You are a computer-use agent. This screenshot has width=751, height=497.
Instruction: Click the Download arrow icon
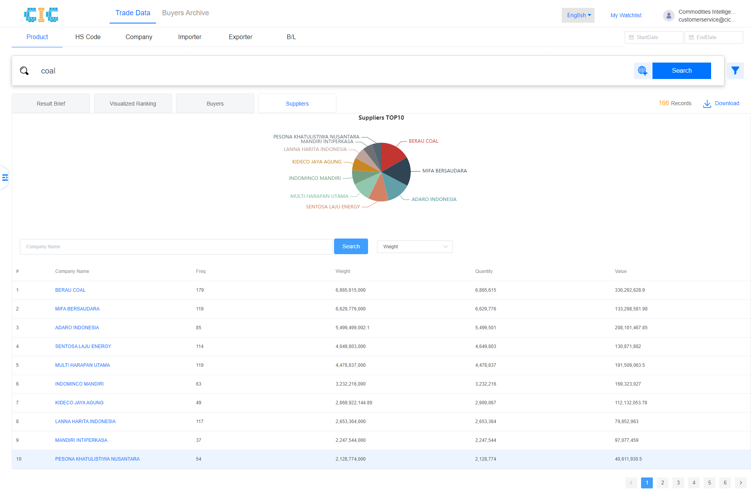(707, 104)
